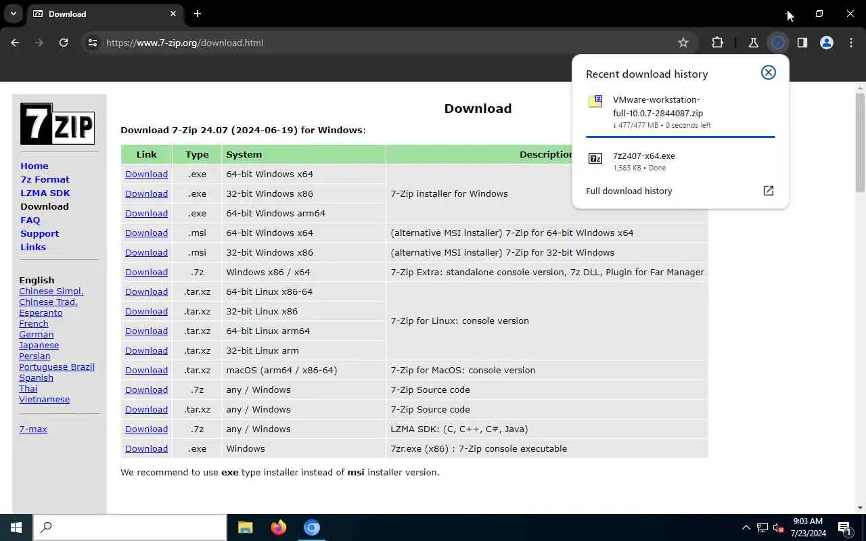The height and width of the screenshot is (541, 866).
Task: Bookmark this page with the star icon
Action: (x=683, y=43)
